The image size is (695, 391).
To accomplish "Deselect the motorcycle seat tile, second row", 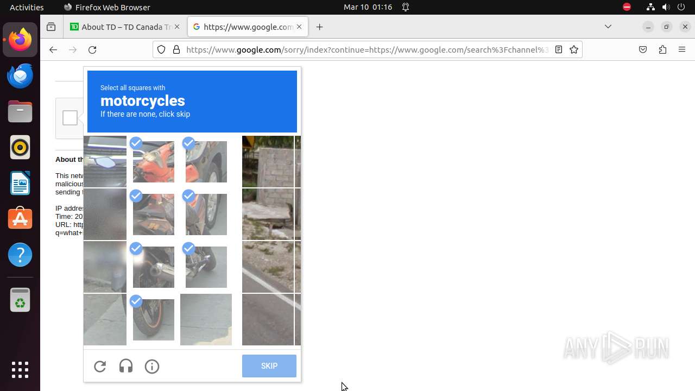I will pos(154,215).
